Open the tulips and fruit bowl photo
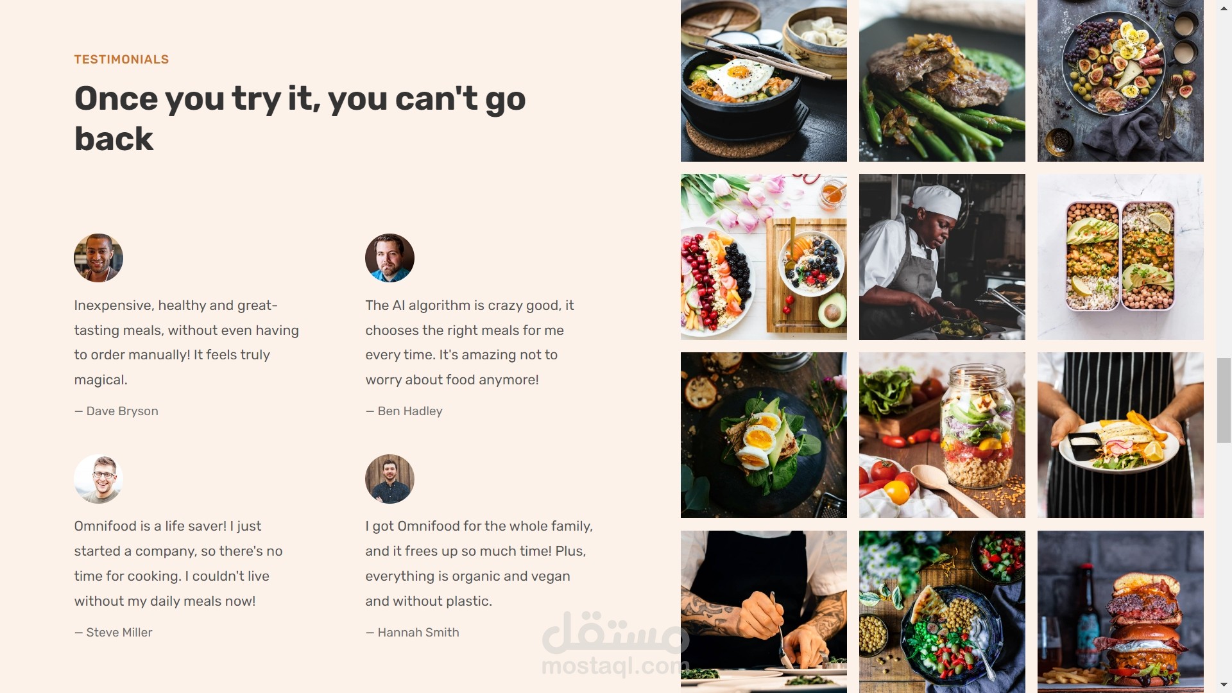Screen dimensions: 1232x693 [764, 257]
